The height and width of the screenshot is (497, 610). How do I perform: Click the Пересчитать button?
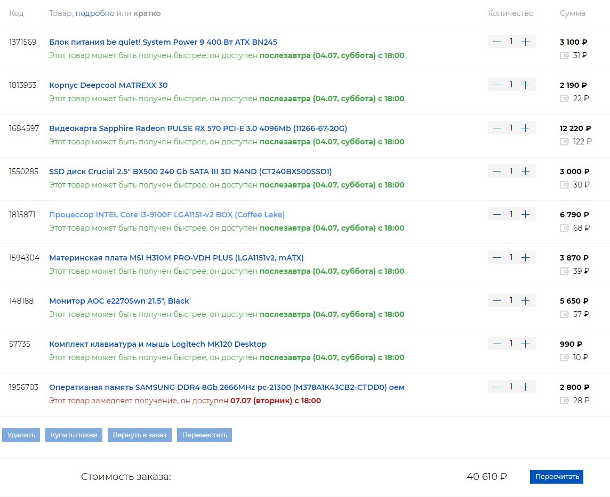coord(557,477)
